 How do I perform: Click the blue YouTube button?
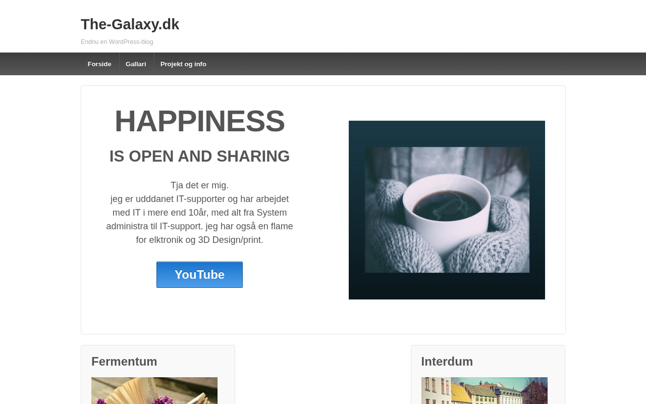[199, 275]
